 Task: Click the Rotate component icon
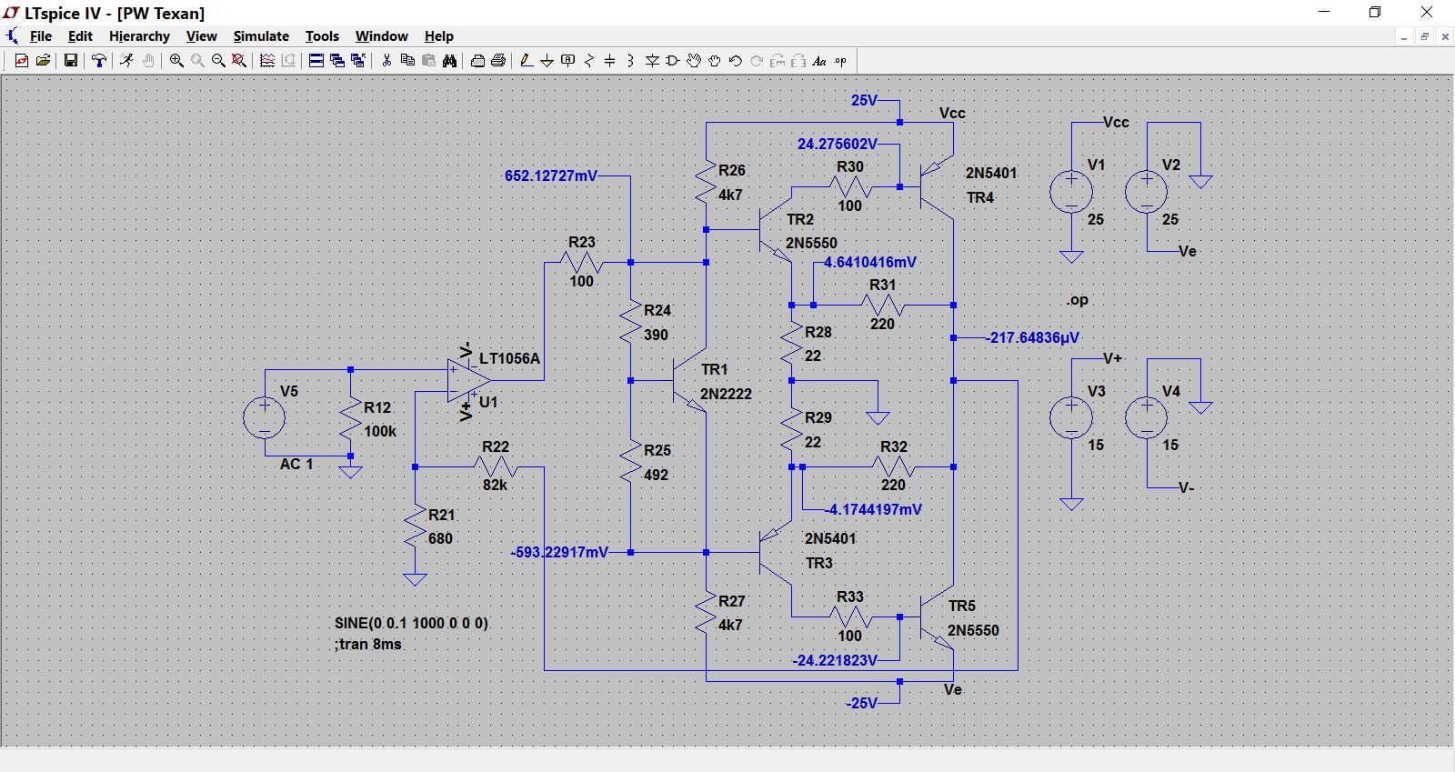point(778,61)
